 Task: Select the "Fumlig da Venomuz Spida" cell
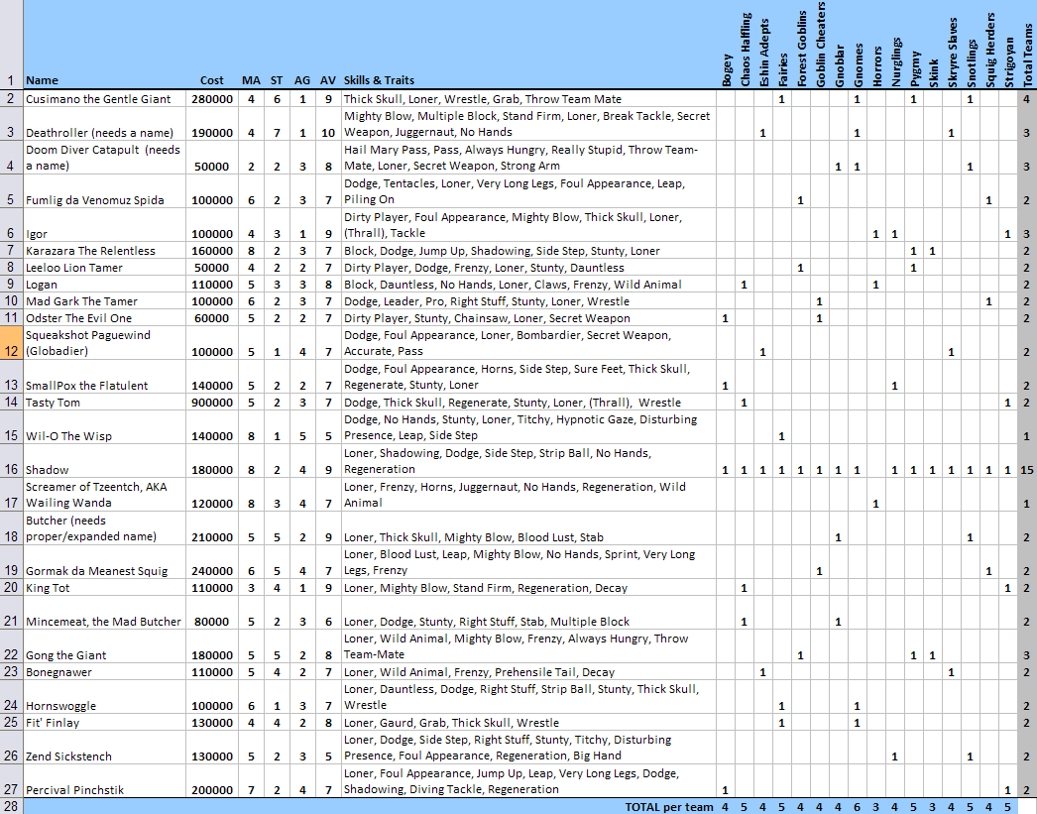point(104,191)
